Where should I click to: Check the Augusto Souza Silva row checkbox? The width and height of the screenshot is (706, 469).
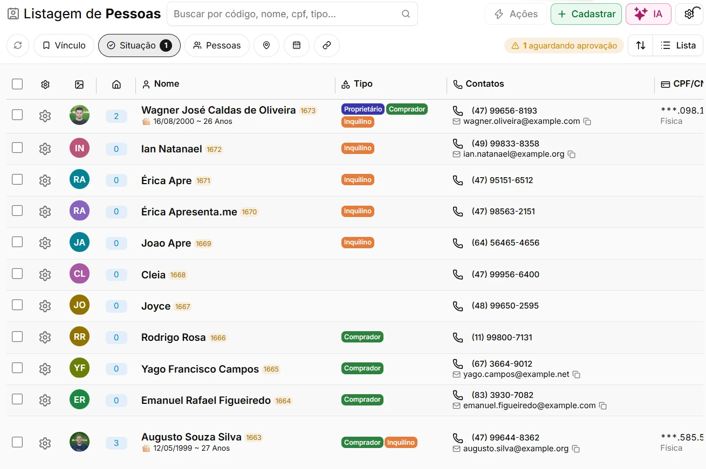click(x=17, y=442)
